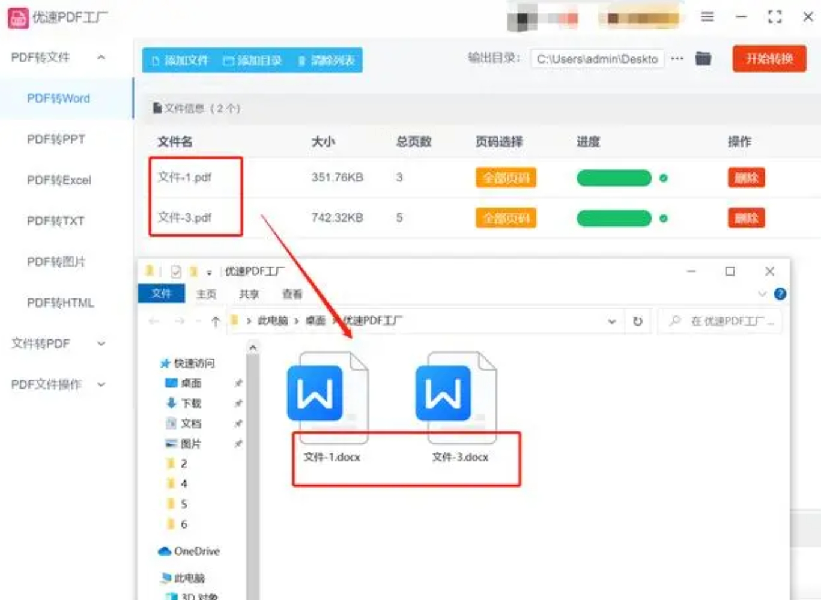Select OneDrive in the navigation pane
The width and height of the screenshot is (821, 600).
coord(197,551)
